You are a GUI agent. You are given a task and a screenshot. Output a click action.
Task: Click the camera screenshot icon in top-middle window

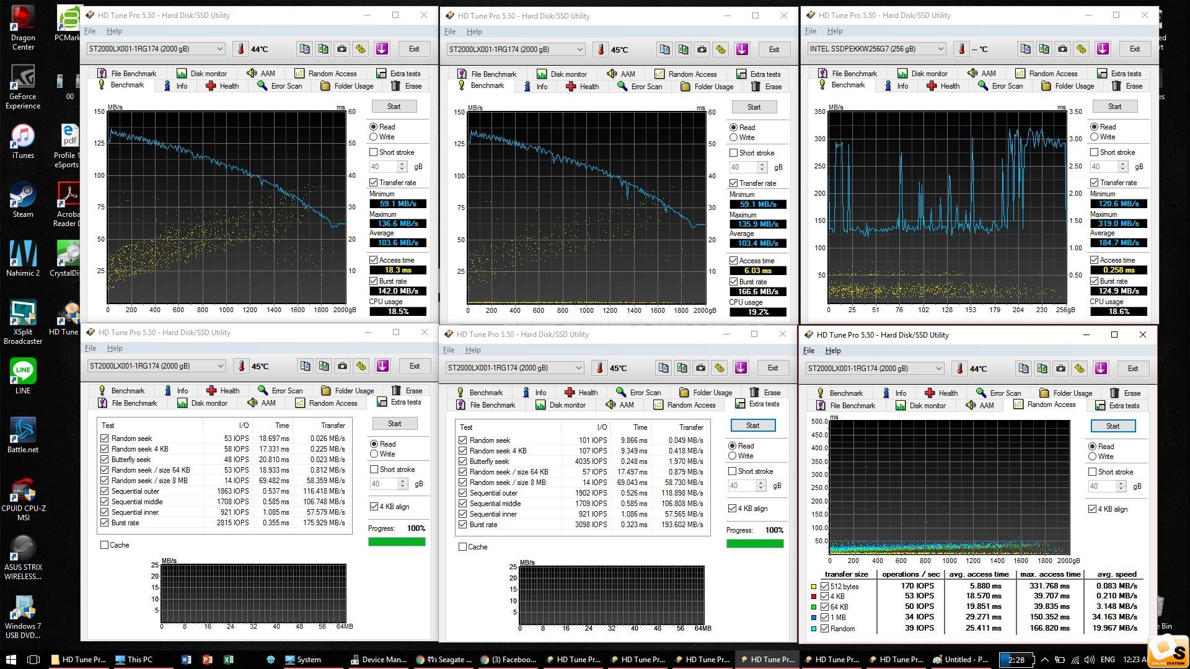(702, 50)
